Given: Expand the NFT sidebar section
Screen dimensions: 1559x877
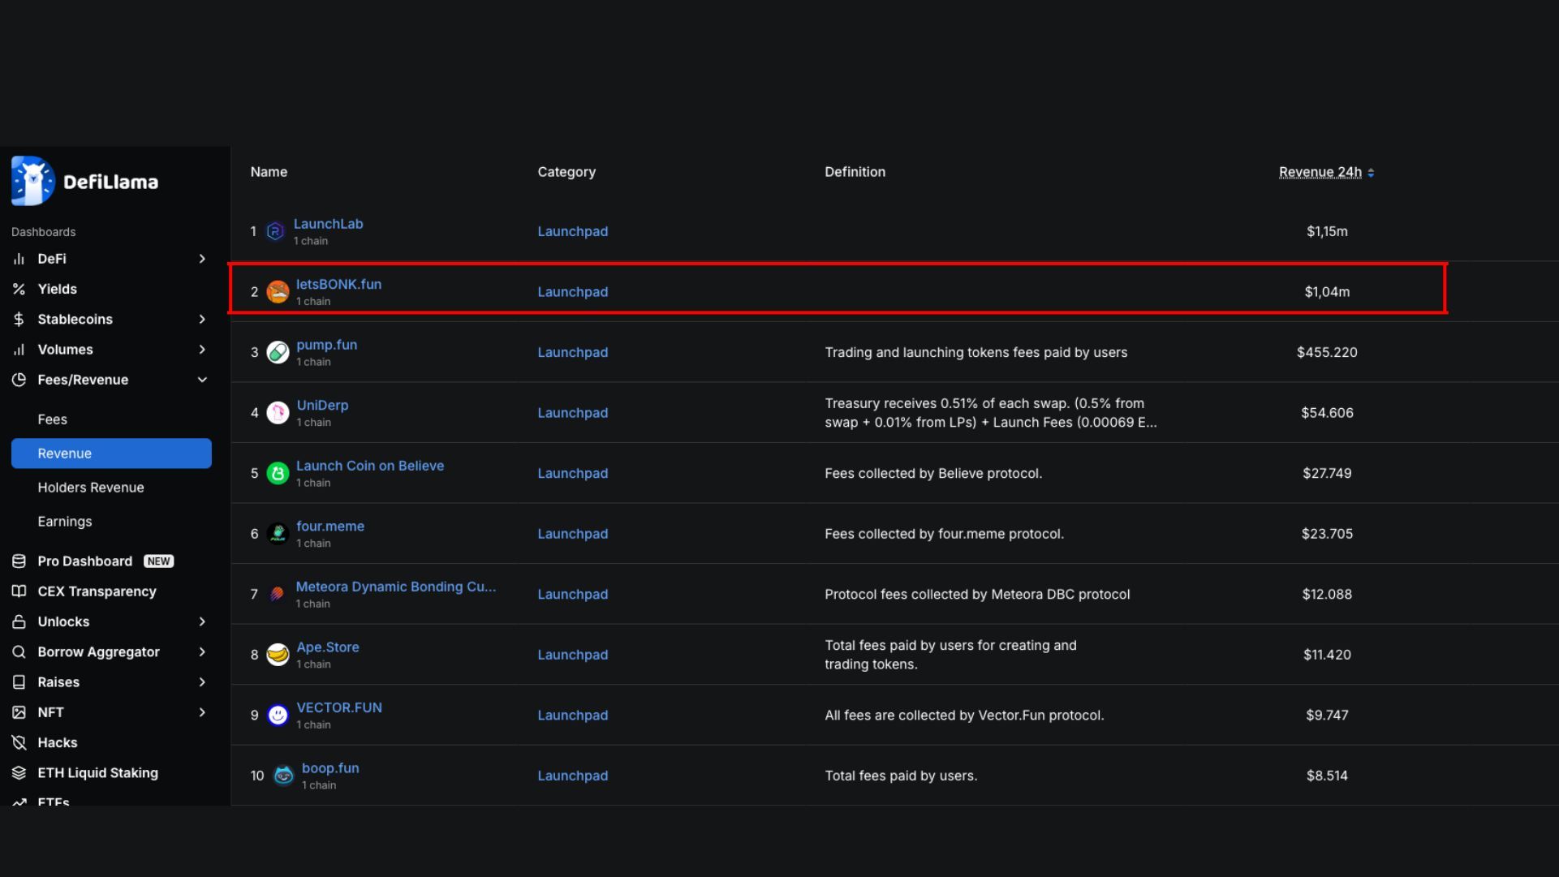Looking at the screenshot, I should pyautogui.click(x=202, y=712).
